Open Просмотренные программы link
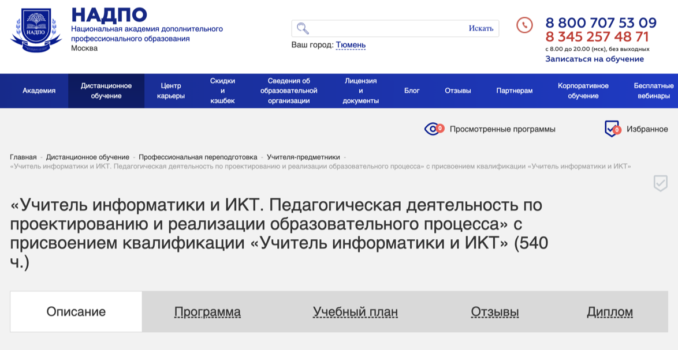 point(502,129)
